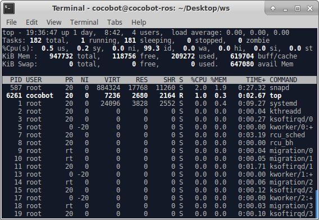Select the ksoftirqd/1 command text
The image size is (319, 220).
tap(291, 167)
